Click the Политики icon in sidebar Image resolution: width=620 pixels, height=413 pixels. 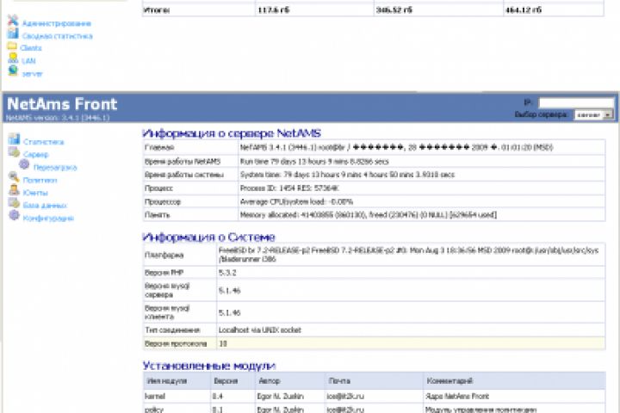15,177
